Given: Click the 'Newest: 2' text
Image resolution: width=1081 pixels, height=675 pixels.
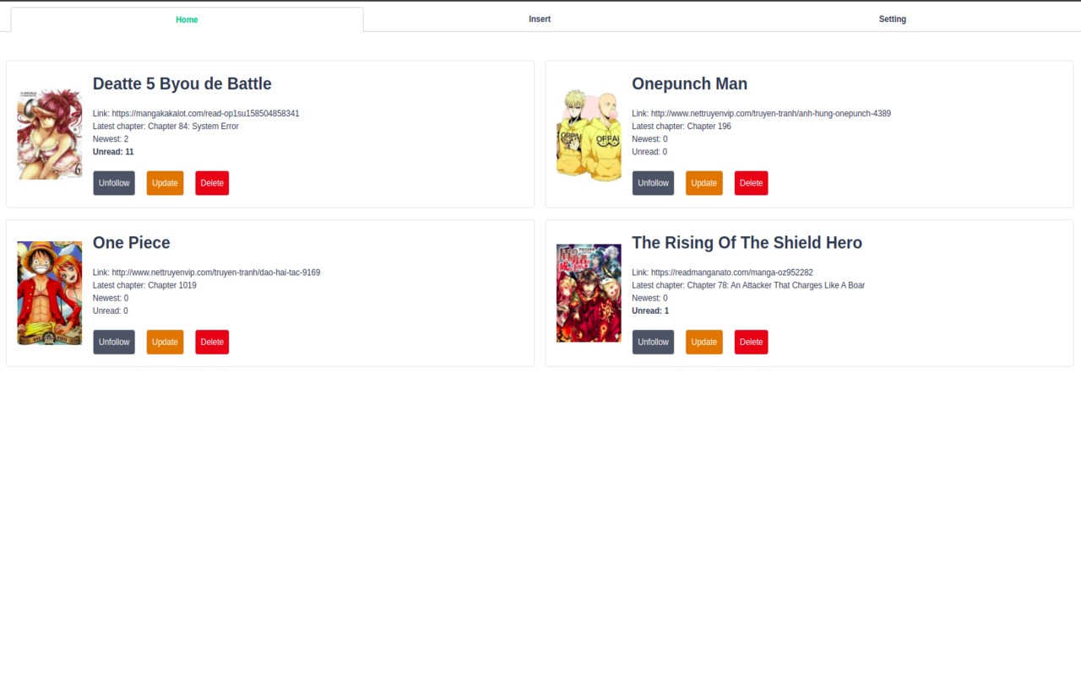Looking at the screenshot, I should (x=111, y=139).
